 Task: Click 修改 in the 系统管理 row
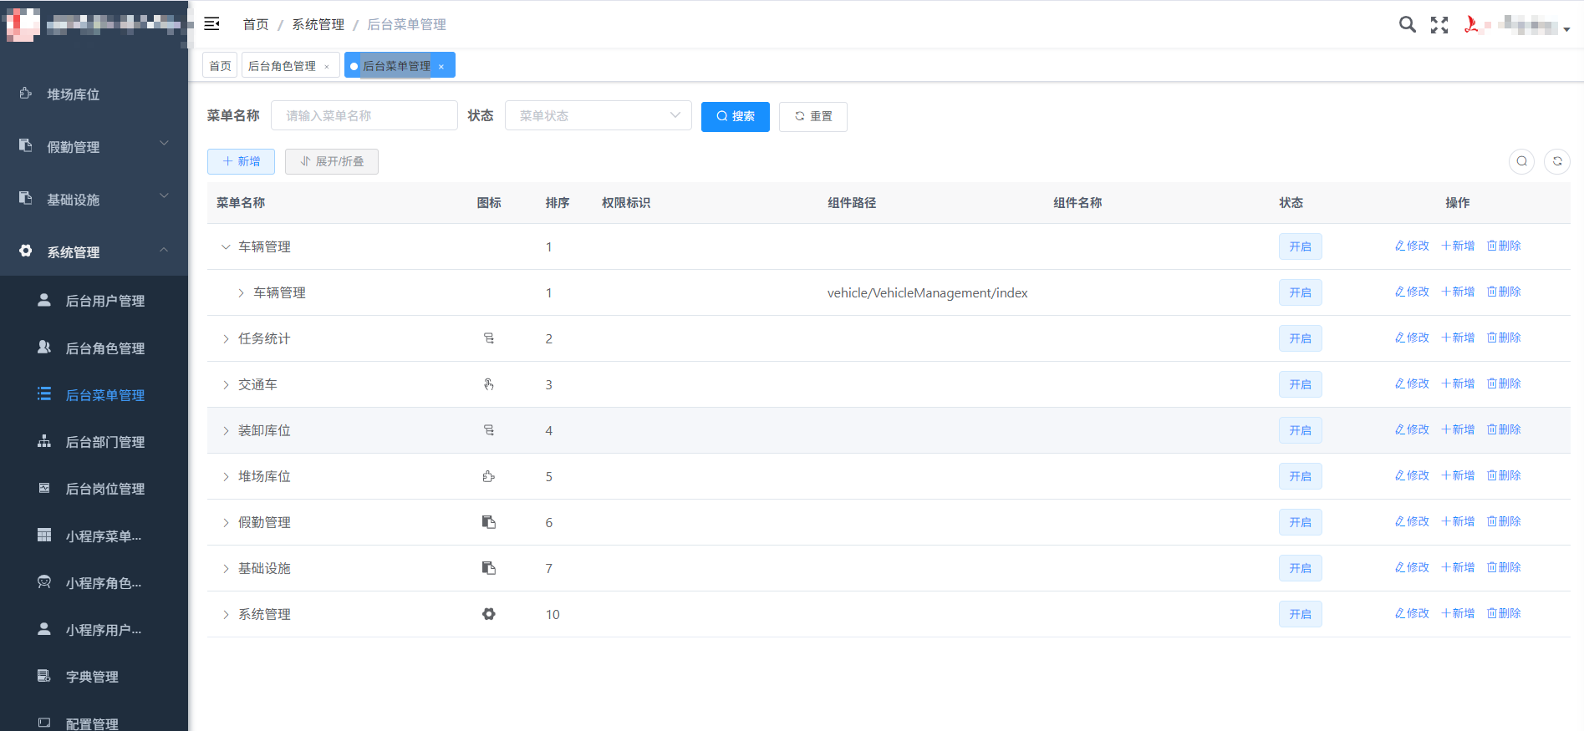[x=1412, y=613]
